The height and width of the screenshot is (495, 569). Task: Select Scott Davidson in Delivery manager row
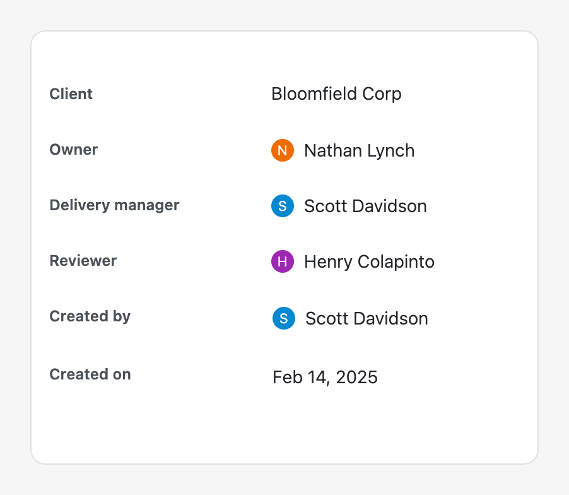(365, 206)
